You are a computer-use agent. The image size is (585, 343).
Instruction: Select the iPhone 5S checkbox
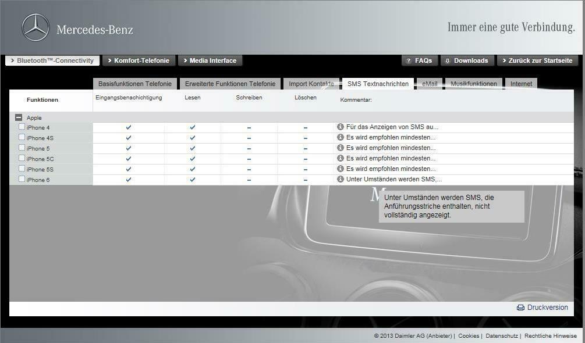click(22, 169)
